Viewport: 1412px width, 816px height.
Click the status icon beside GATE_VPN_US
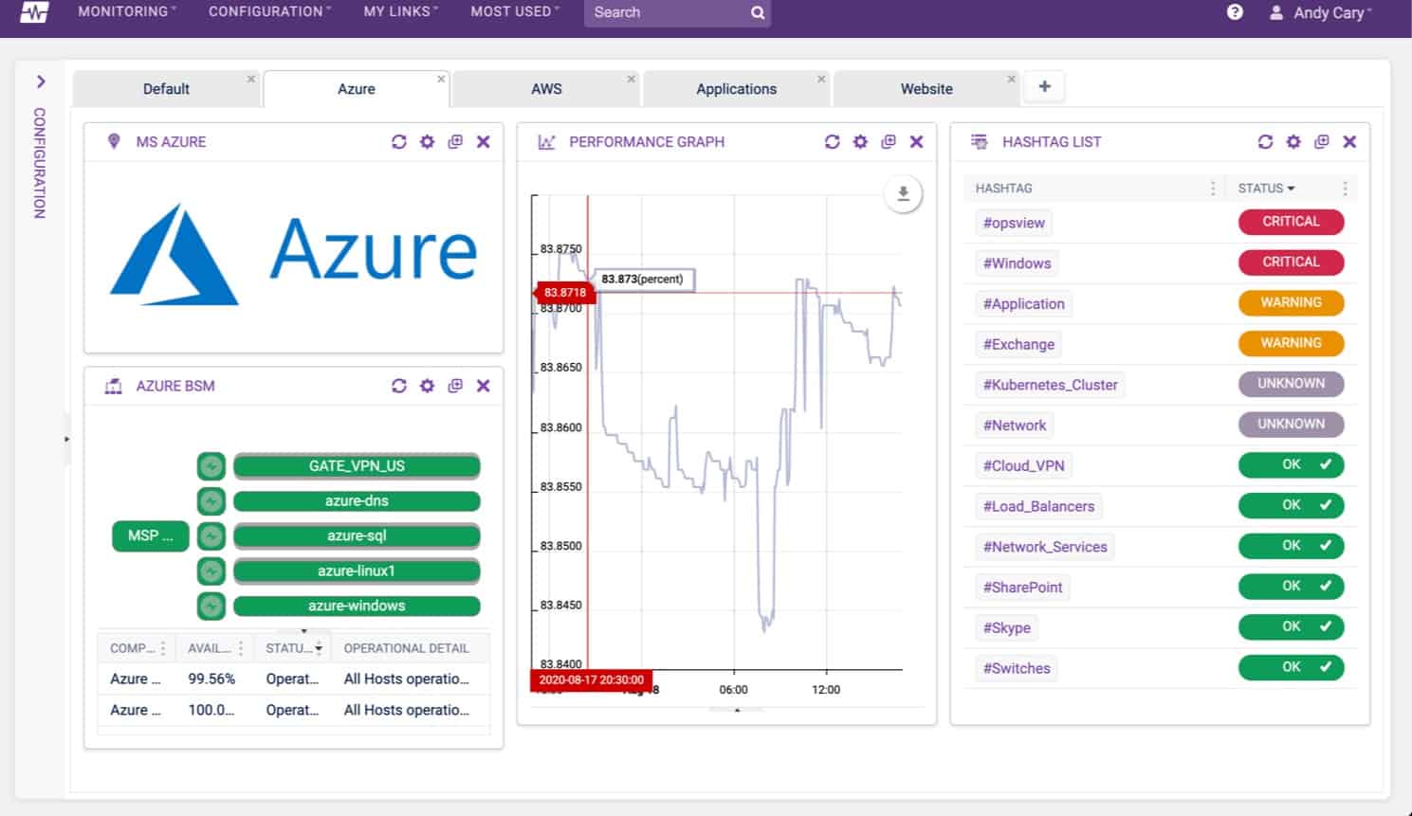tap(211, 466)
